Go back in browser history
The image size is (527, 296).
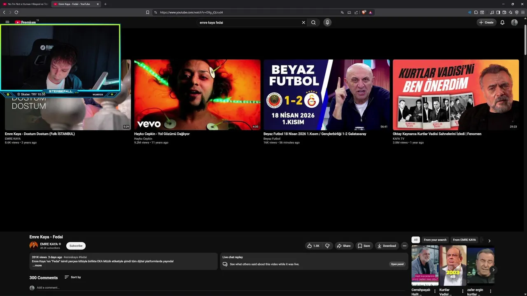[4, 12]
